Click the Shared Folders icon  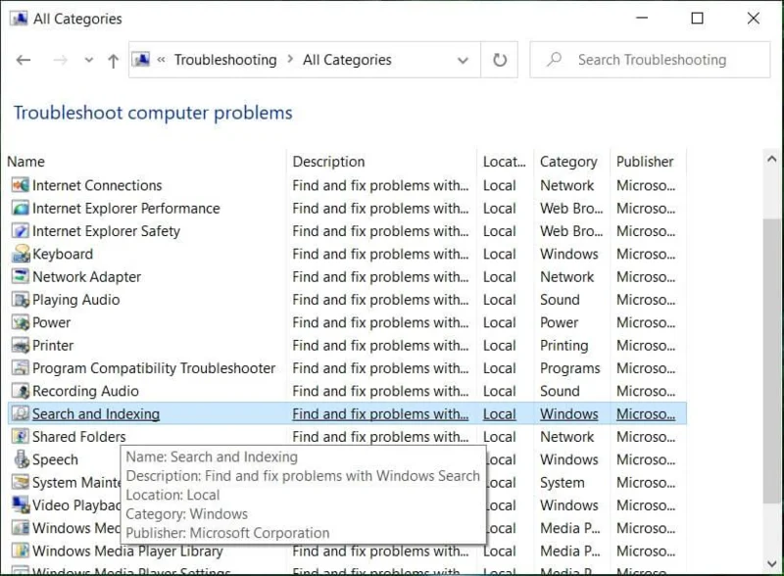click(x=21, y=437)
